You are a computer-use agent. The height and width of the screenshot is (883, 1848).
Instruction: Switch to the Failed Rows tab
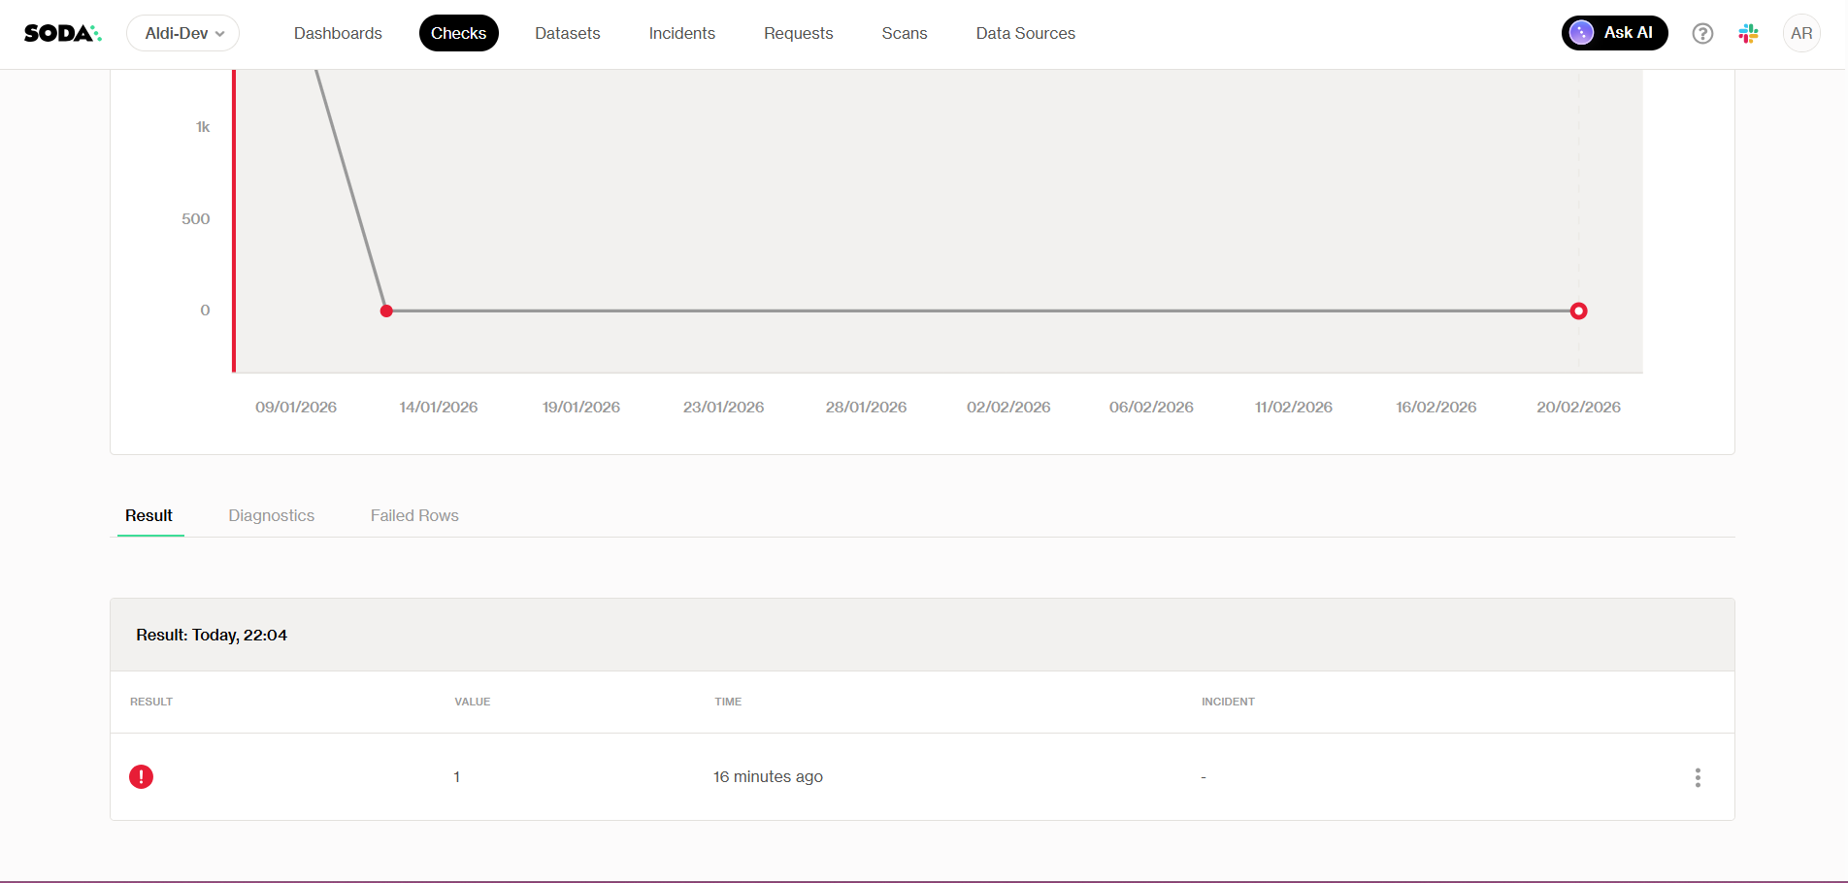(414, 515)
